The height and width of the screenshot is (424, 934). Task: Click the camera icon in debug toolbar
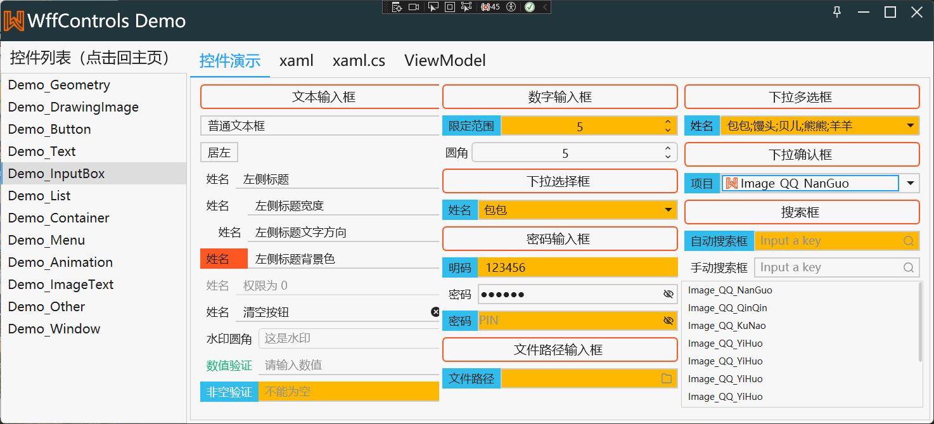(414, 7)
